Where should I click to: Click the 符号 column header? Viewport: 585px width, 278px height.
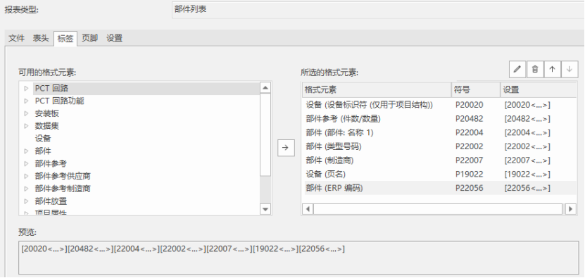[x=476, y=89]
